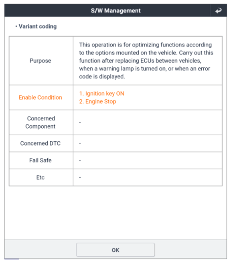Click the footer bar beside OK button
Viewport: 231px width, 263px height.
pos(190,249)
